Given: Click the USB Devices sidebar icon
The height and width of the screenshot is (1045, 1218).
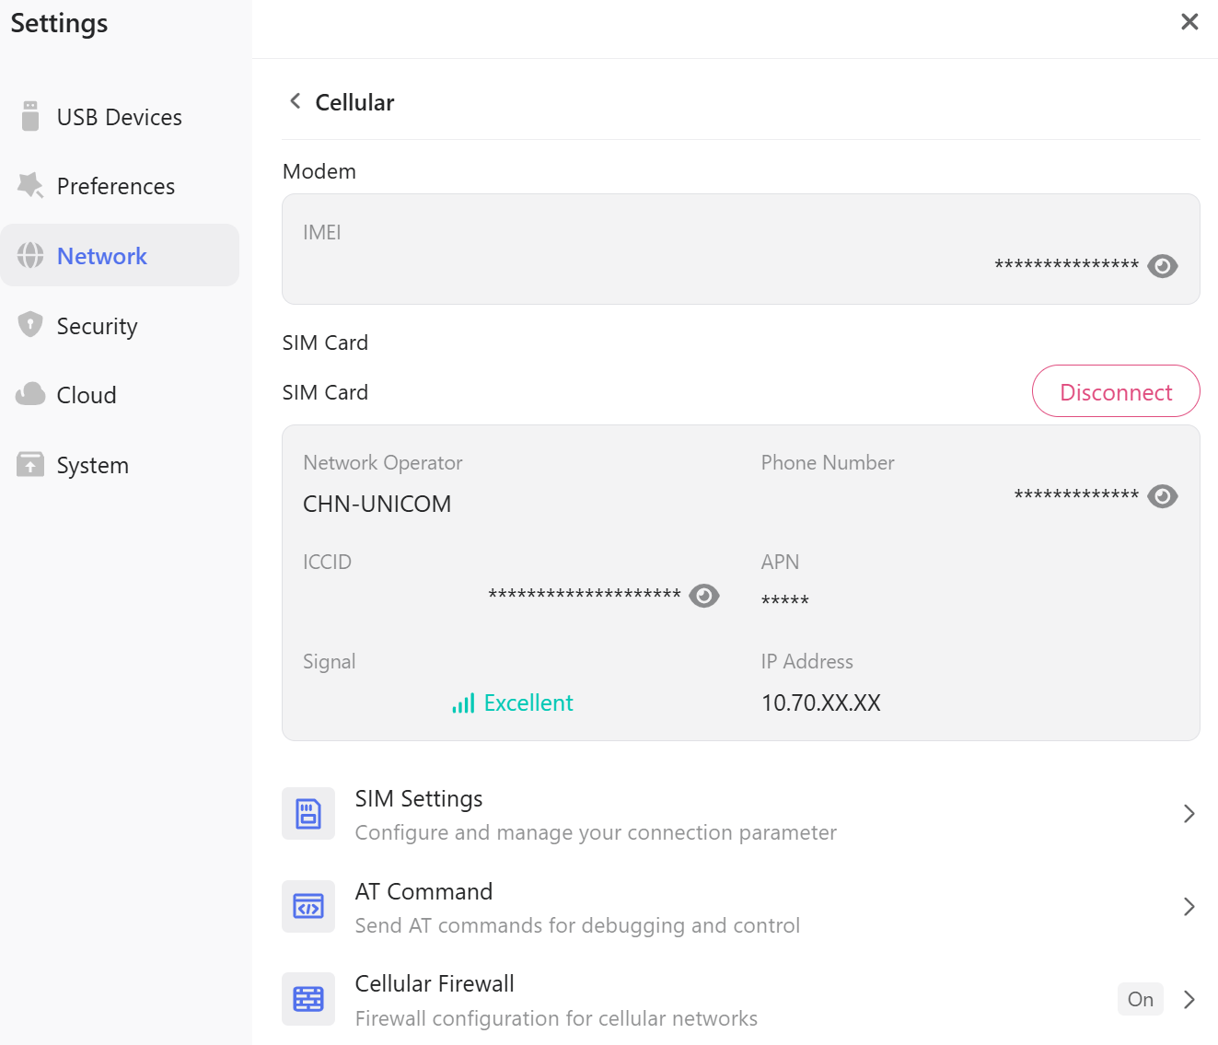Looking at the screenshot, I should tap(30, 117).
